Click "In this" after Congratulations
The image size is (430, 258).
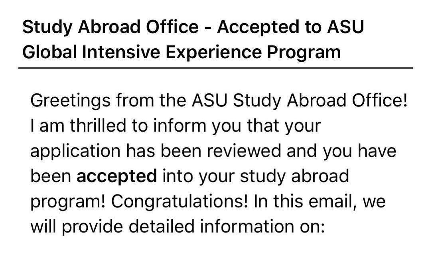pos(278,201)
